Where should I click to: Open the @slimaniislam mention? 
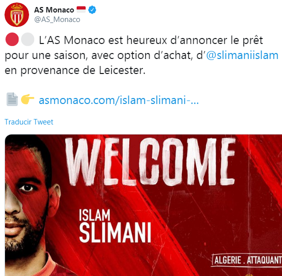pyautogui.click(x=242, y=55)
